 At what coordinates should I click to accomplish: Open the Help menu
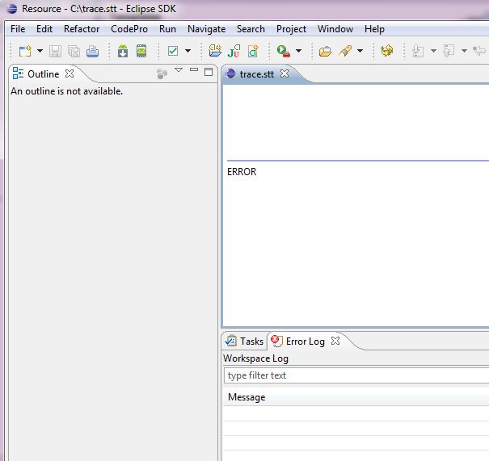click(x=374, y=29)
